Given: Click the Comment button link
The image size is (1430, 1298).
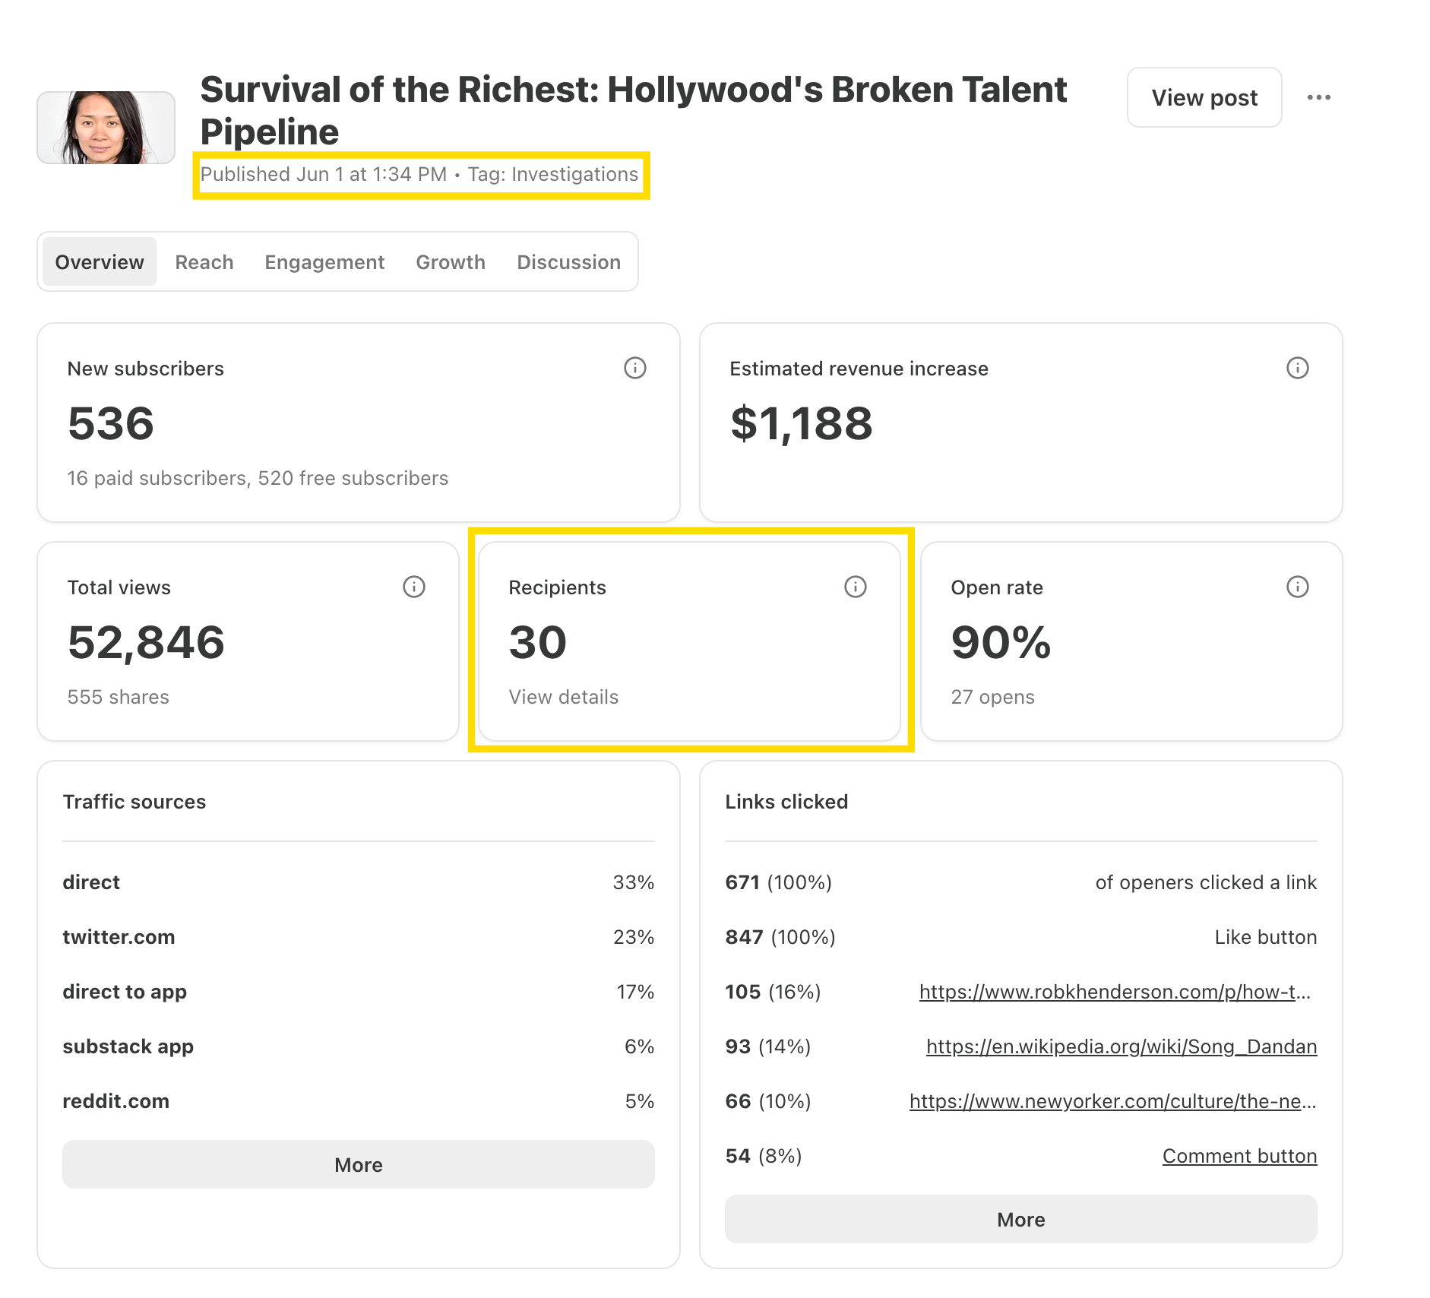Looking at the screenshot, I should (1240, 1156).
